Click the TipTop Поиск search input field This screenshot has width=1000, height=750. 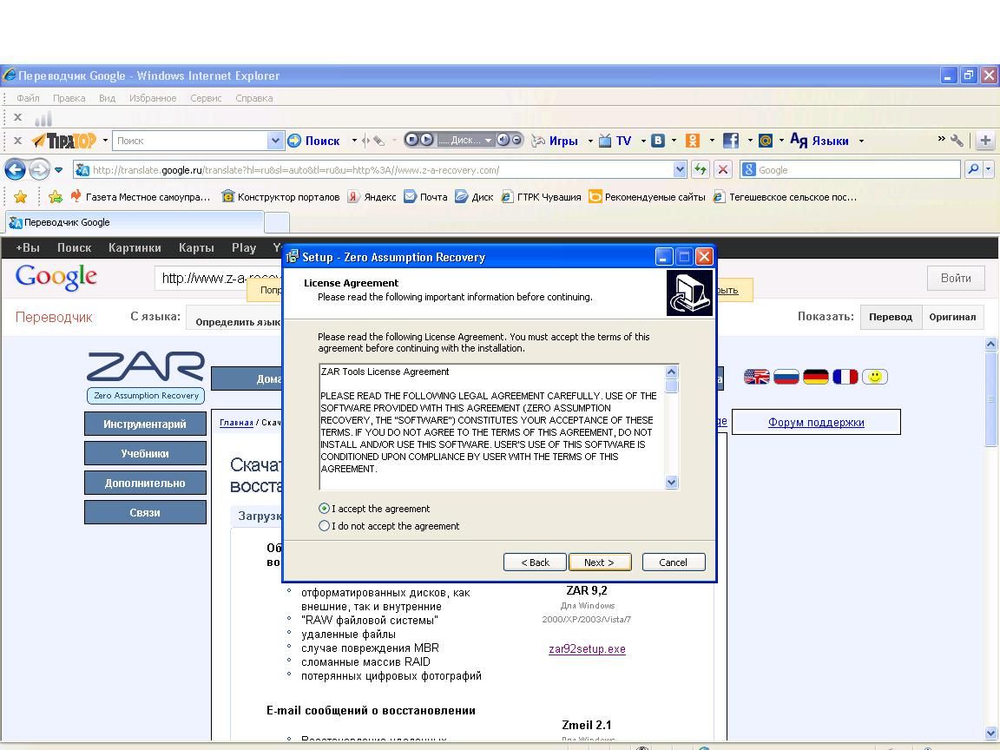tap(190, 141)
